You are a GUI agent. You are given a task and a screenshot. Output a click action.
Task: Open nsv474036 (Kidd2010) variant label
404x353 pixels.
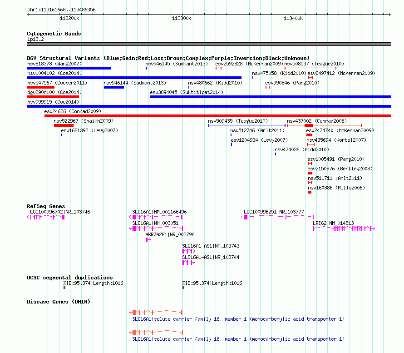(302, 149)
